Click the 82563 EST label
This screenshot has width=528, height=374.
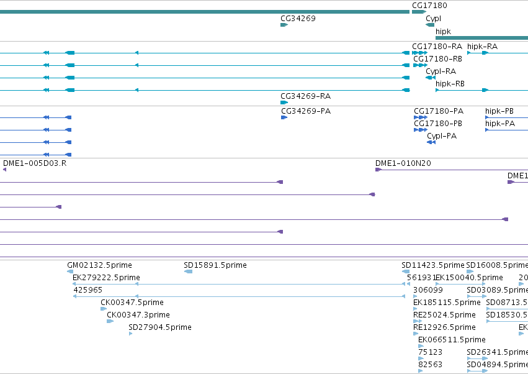click(430, 365)
